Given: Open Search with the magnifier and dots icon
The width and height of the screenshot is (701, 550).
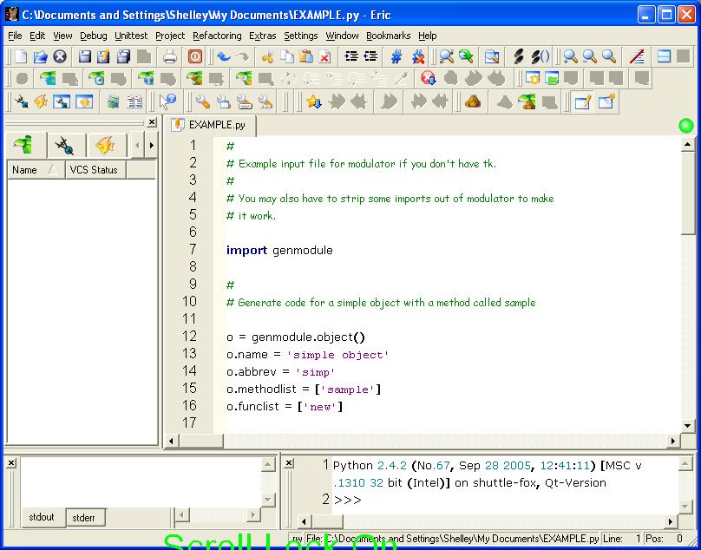Looking at the screenshot, I should click(x=446, y=56).
